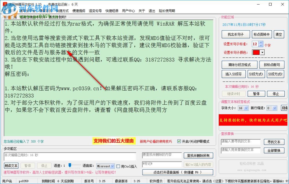Open the 速写云平台 menu
The image size is (289, 184).
tap(27, 11)
